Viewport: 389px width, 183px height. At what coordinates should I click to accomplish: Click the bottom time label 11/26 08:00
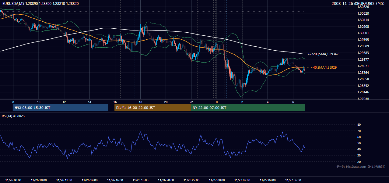[13, 180]
